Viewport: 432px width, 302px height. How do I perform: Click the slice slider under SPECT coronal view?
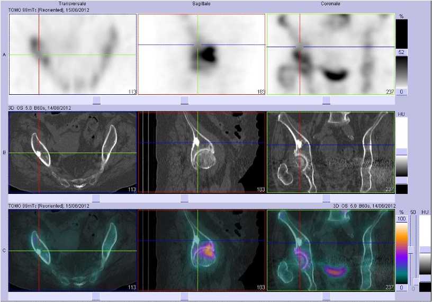tap(326, 100)
